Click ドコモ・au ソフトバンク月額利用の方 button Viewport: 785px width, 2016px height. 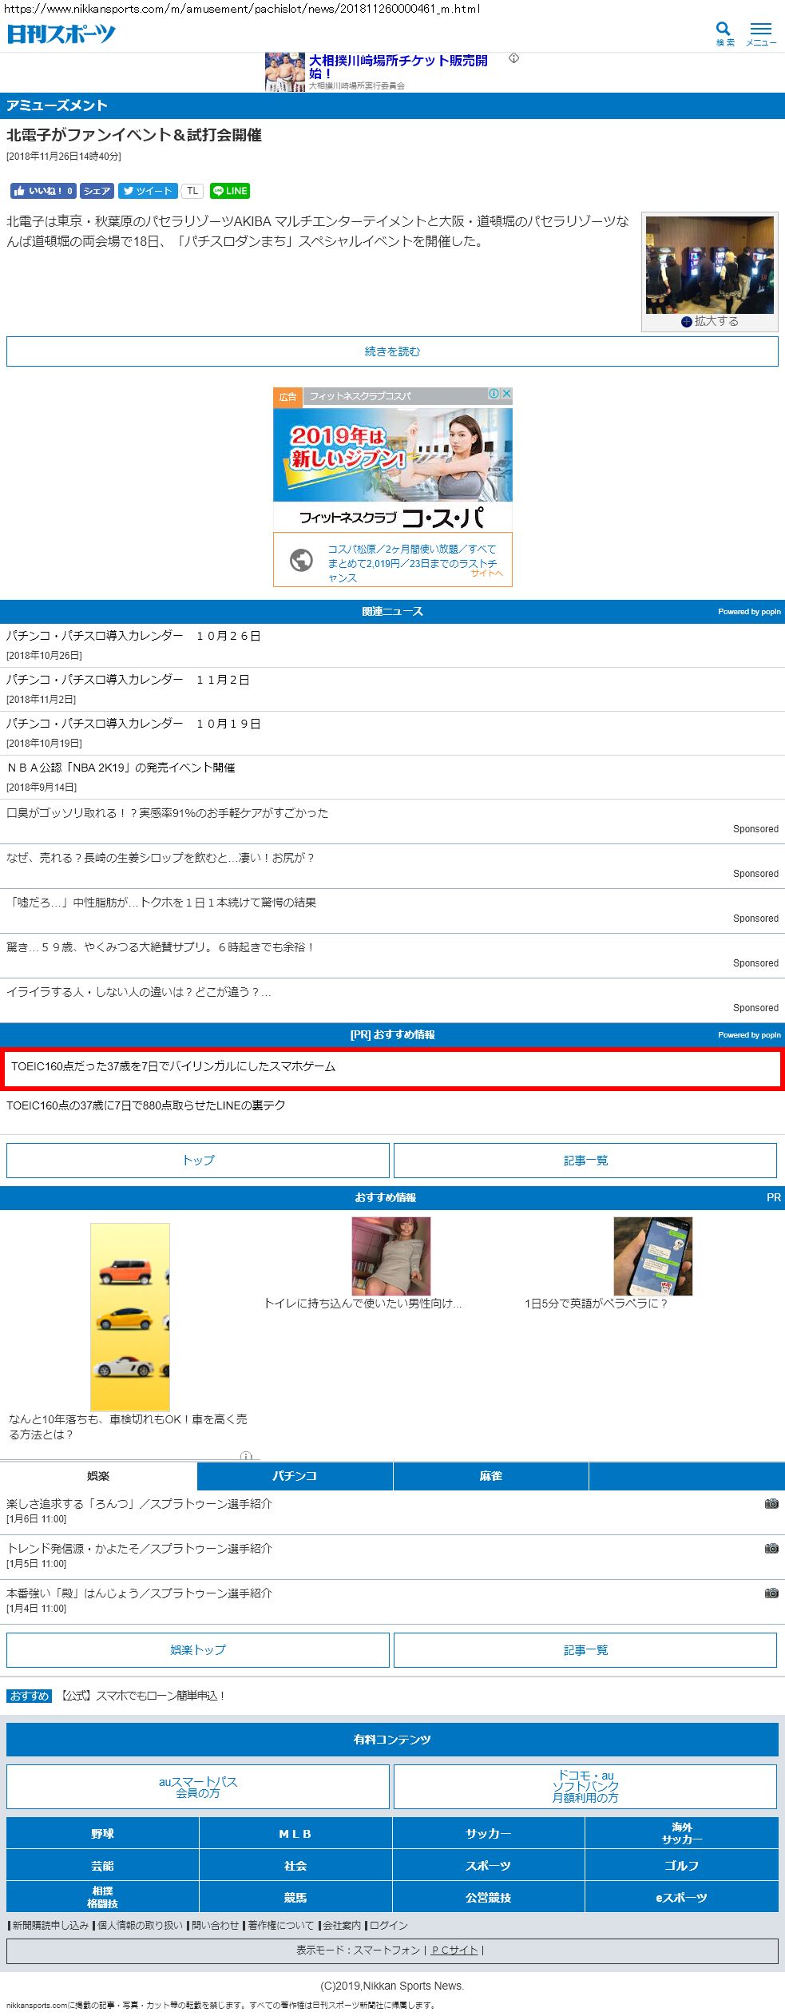(x=585, y=1787)
